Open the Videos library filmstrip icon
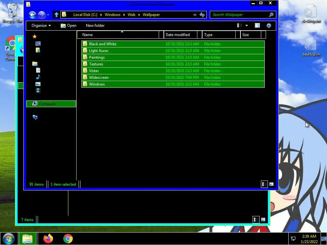 (x=38, y=90)
